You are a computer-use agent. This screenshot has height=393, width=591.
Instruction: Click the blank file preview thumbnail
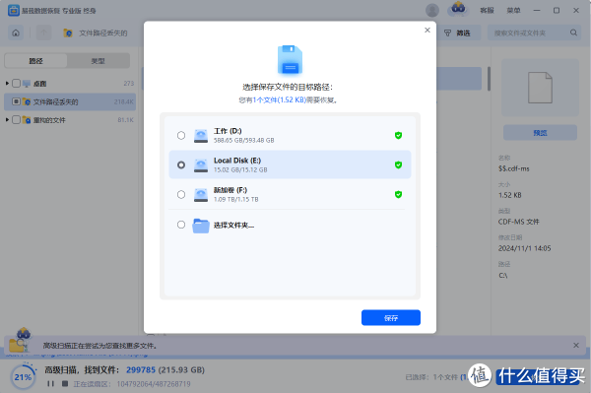[x=540, y=88]
